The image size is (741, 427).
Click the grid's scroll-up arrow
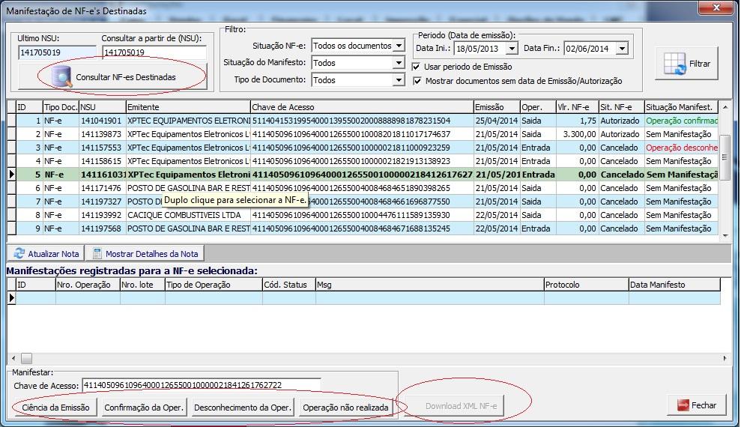click(x=725, y=107)
